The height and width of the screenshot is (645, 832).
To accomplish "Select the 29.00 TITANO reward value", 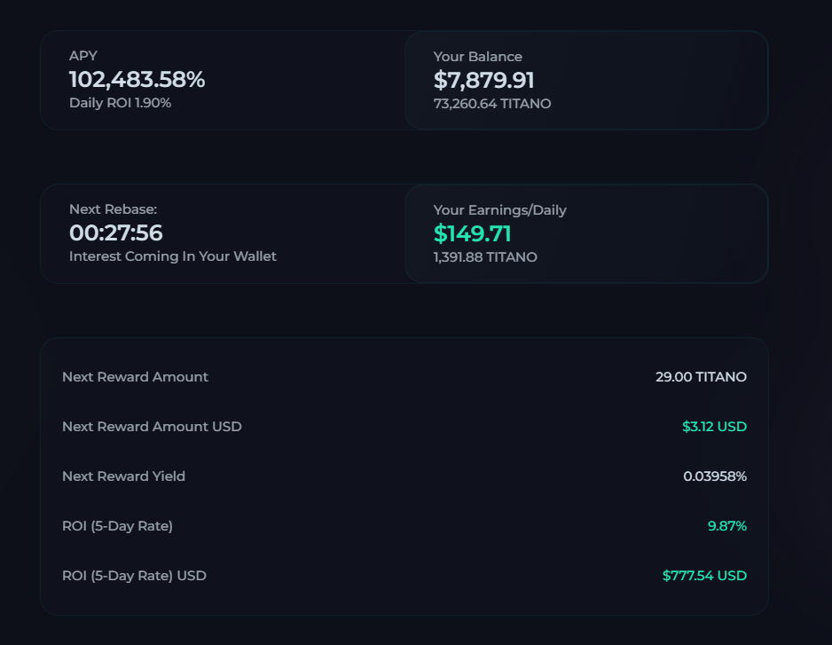I will (701, 377).
